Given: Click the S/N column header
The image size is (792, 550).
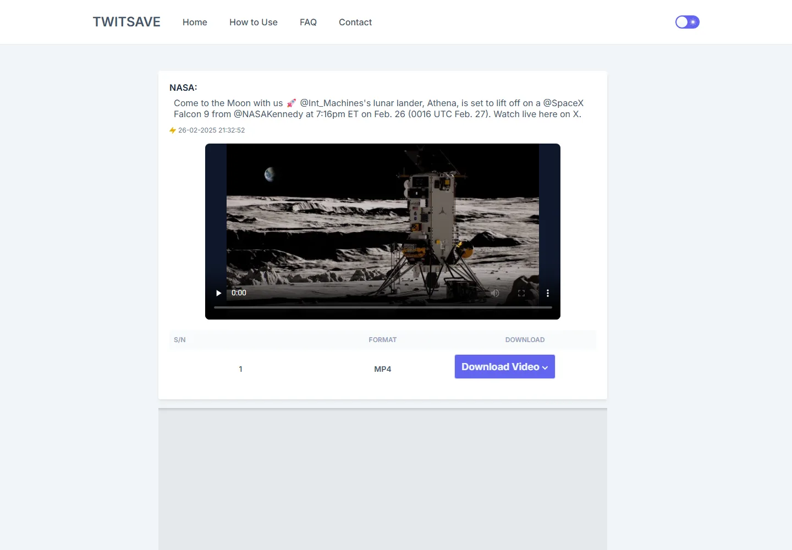Looking at the screenshot, I should [x=180, y=340].
